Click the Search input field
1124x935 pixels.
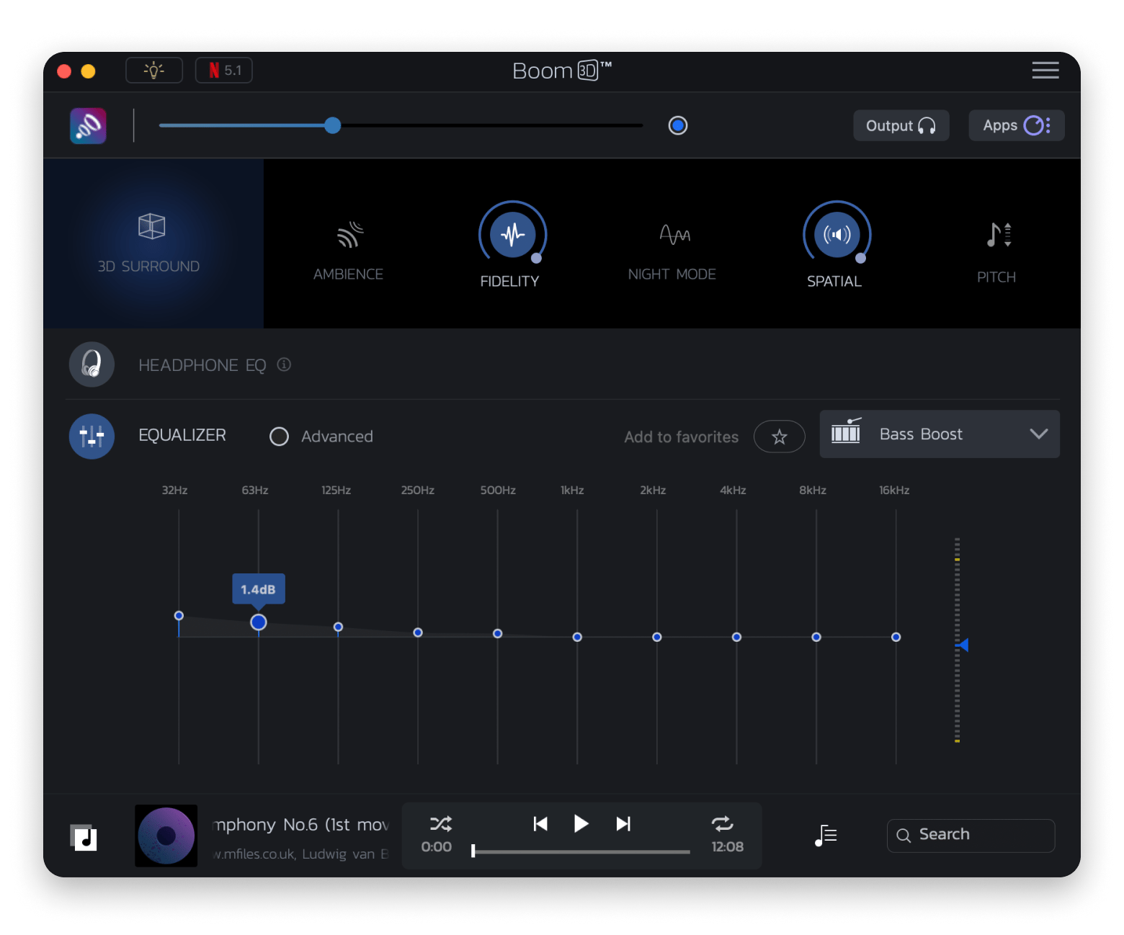(x=971, y=835)
